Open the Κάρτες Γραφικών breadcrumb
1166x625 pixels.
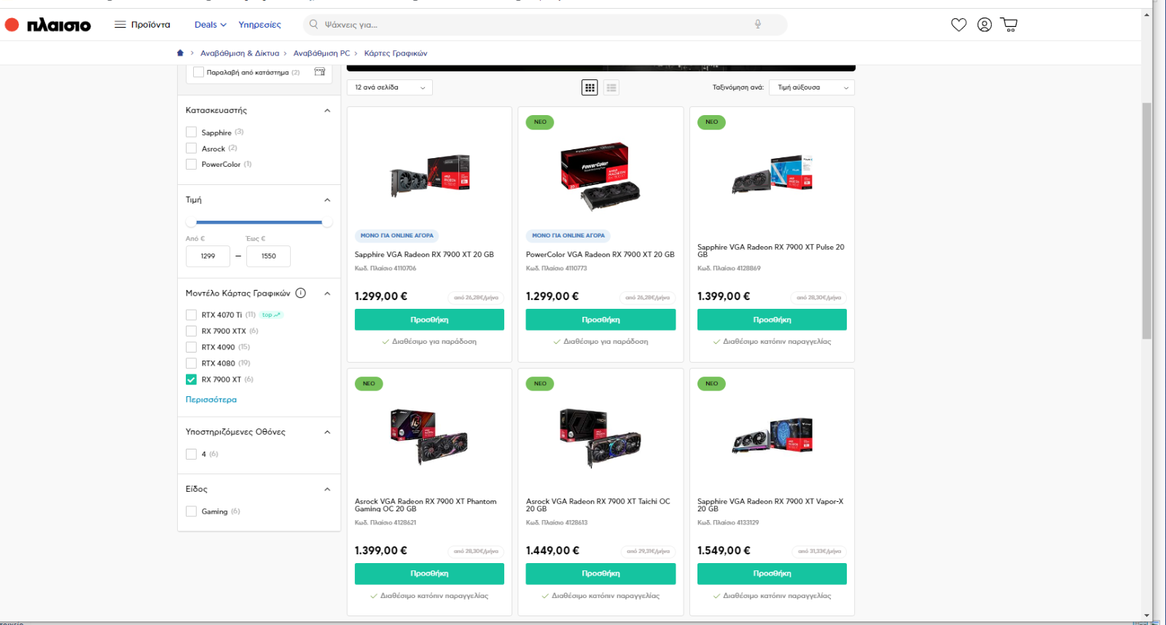(x=396, y=53)
